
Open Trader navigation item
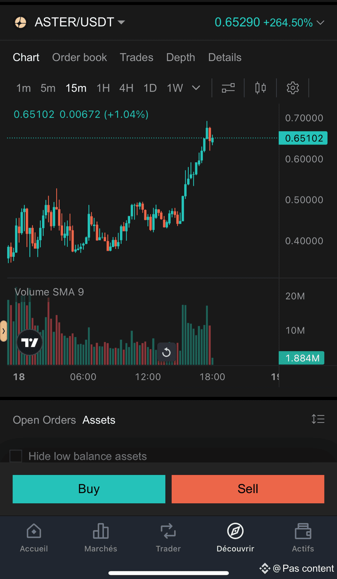(168, 538)
